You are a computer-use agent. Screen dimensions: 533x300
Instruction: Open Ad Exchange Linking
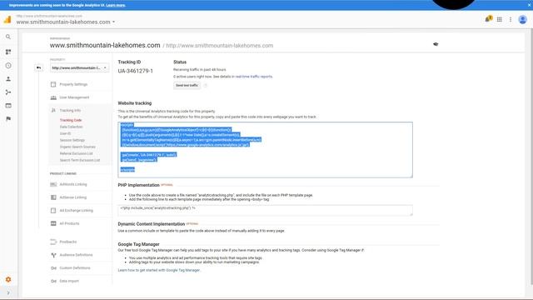point(76,211)
